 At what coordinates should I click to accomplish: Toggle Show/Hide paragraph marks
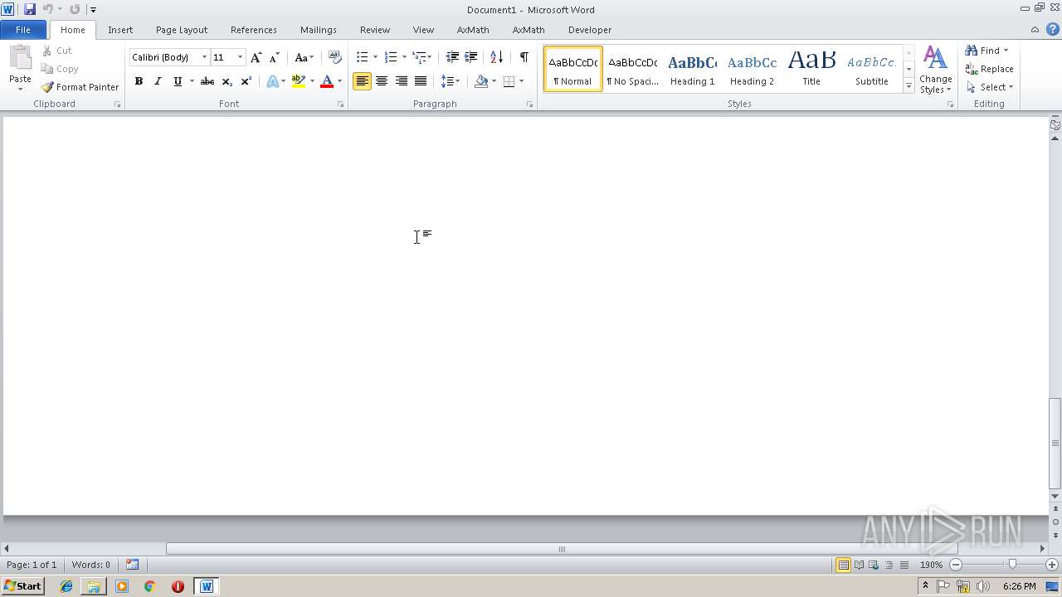tap(524, 57)
